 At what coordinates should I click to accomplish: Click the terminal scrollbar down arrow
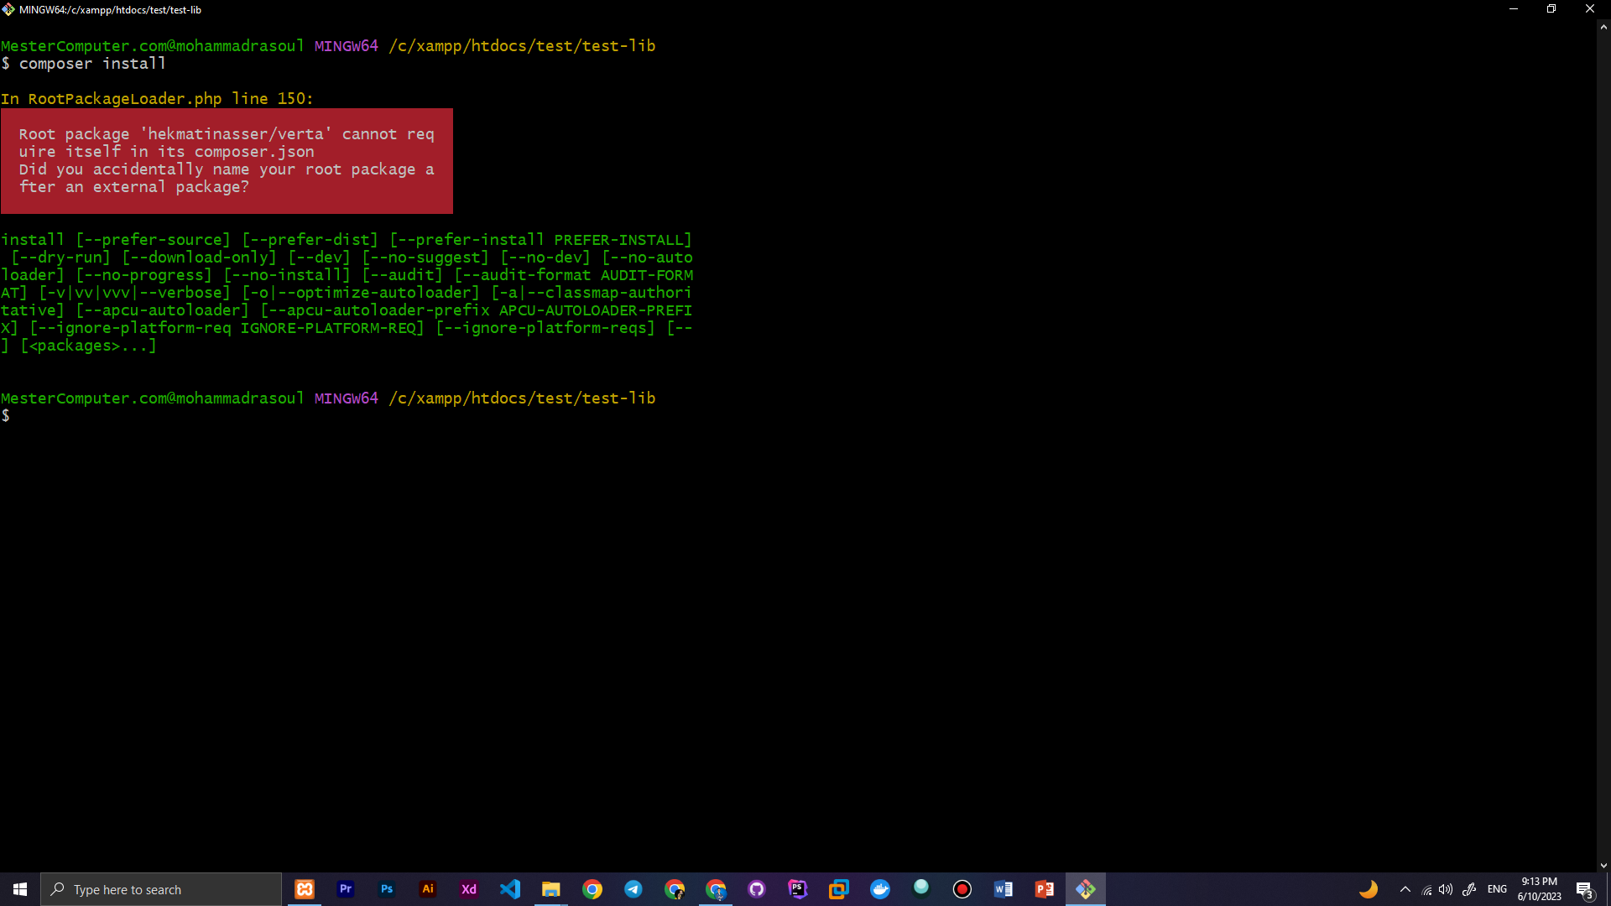[1603, 866]
